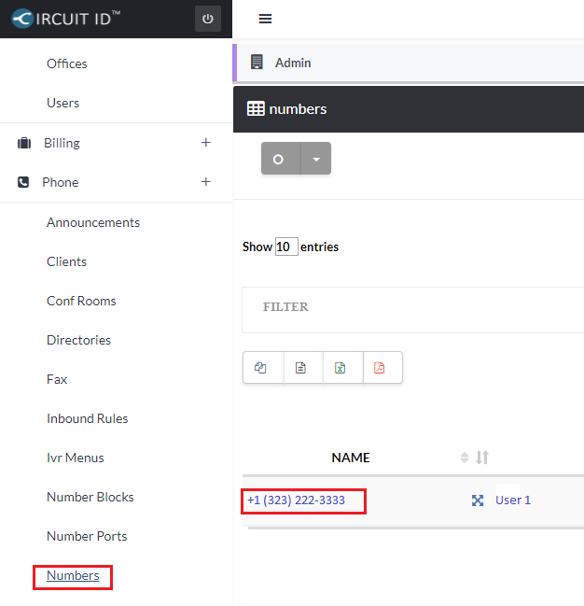The image size is (584, 606).
Task: Click the circle action button
Action: point(279,159)
